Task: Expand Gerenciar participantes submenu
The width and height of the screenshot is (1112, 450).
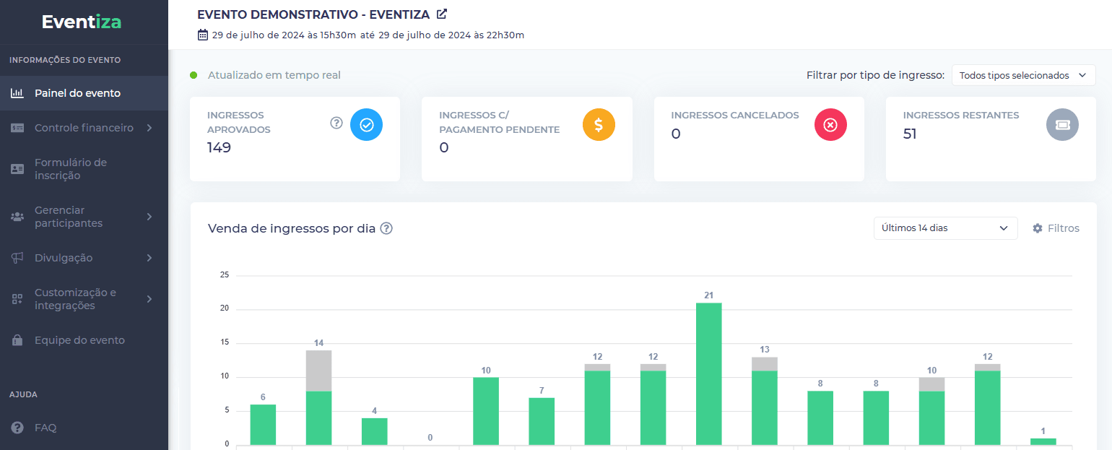Action: 84,217
